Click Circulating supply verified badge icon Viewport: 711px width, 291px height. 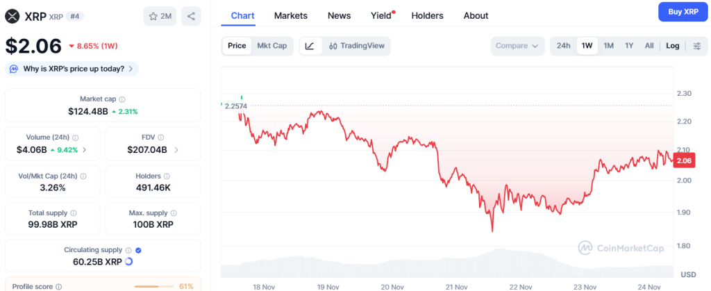(138, 250)
